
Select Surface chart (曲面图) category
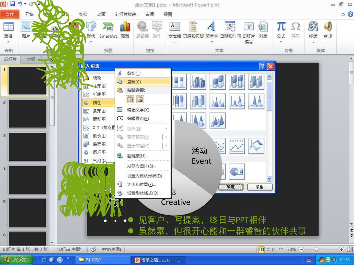click(99, 144)
